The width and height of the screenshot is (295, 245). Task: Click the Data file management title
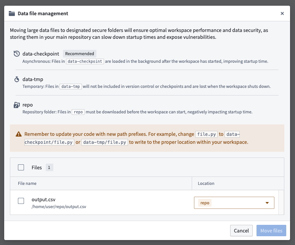(43, 14)
